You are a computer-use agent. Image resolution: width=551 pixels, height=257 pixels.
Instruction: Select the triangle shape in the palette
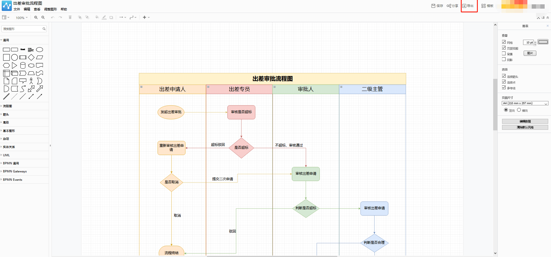tap(14, 65)
